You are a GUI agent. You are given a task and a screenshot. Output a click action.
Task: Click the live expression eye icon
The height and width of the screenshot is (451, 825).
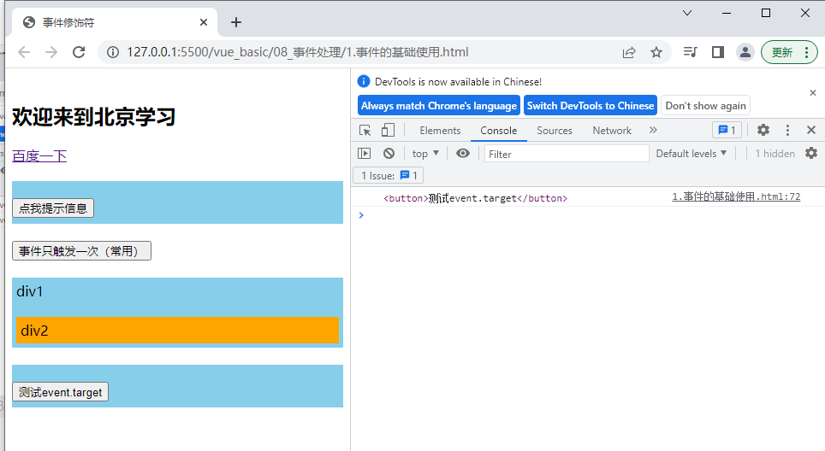pos(463,154)
